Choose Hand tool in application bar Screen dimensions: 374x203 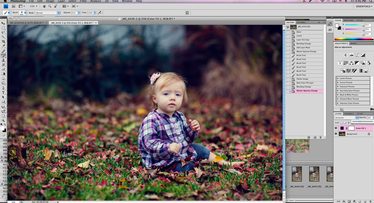44,6
